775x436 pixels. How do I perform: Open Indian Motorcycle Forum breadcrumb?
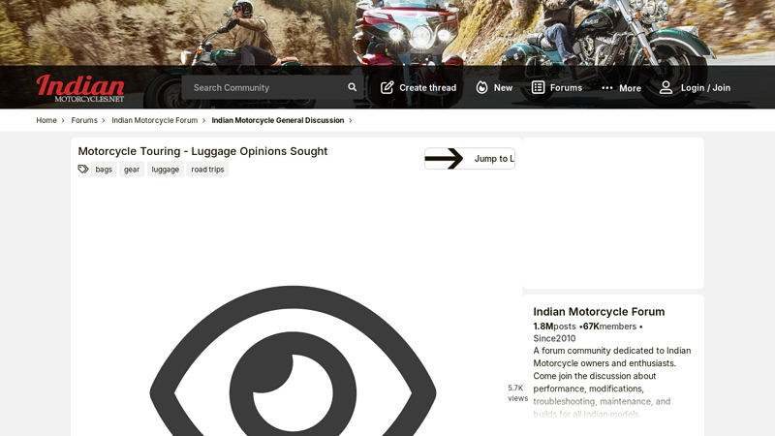[155, 120]
